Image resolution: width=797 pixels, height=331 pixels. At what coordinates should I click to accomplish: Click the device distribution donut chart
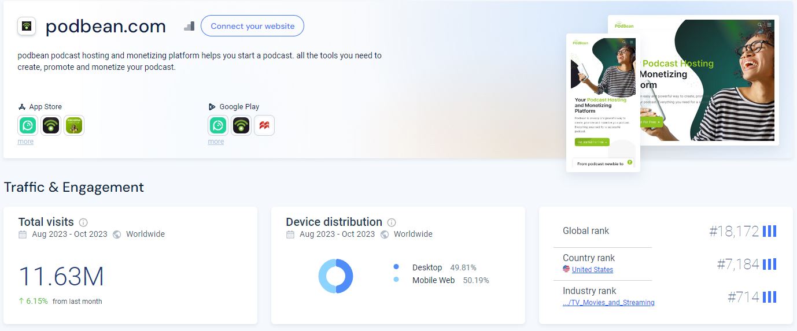click(335, 276)
